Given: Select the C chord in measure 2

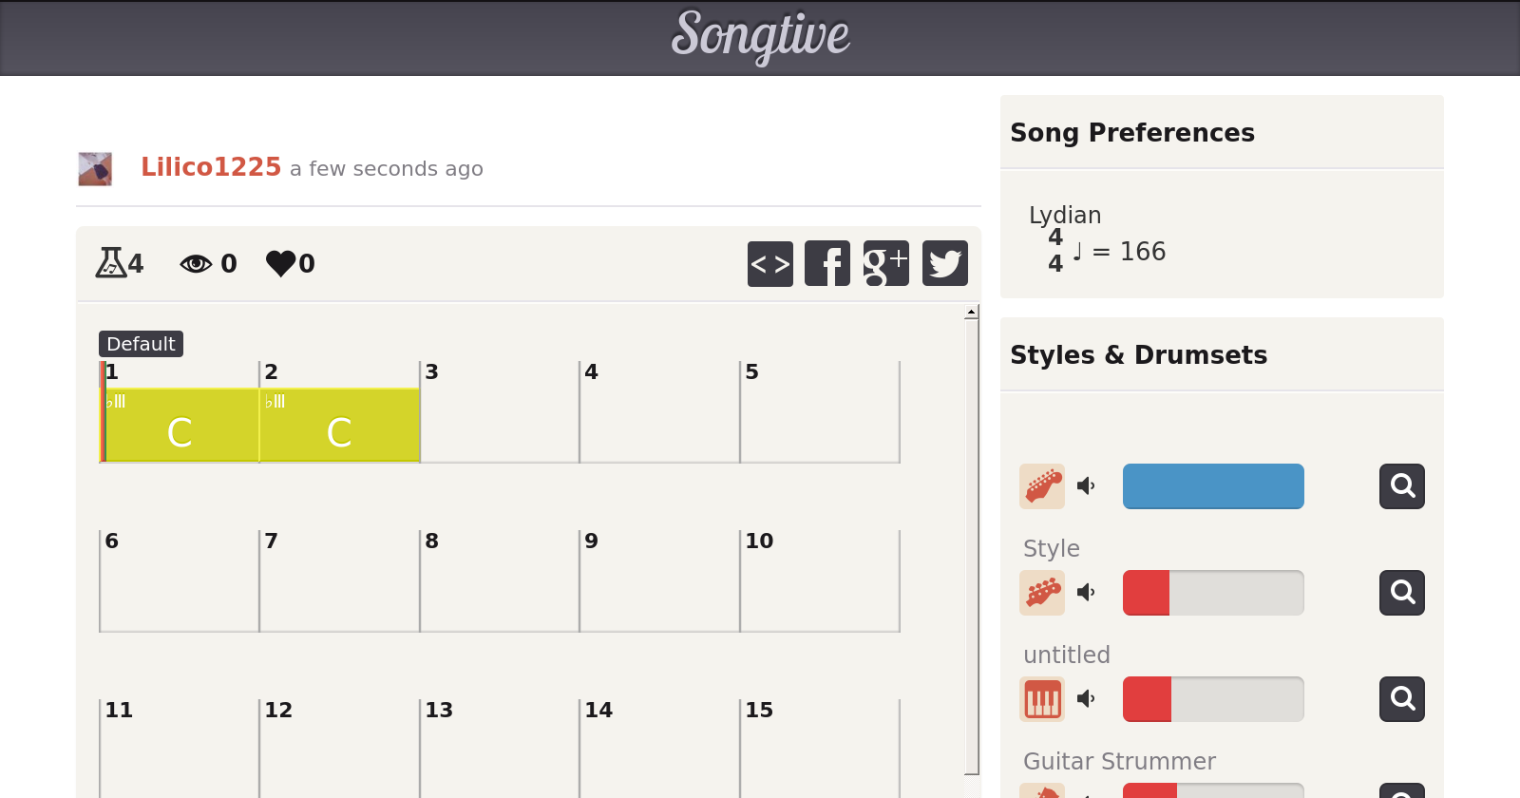Looking at the screenshot, I should click(339, 432).
